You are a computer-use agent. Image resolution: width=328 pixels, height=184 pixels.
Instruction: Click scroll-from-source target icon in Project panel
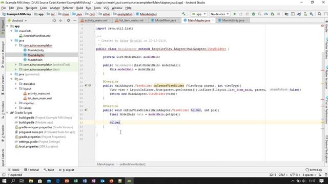[x=54, y=20]
